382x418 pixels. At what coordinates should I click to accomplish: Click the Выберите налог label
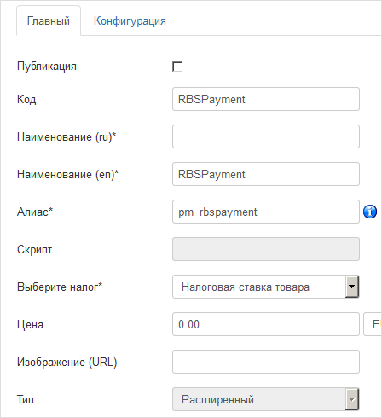tap(60, 287)
